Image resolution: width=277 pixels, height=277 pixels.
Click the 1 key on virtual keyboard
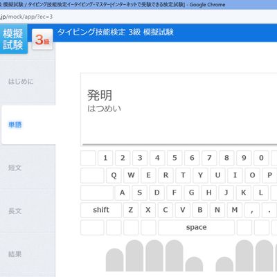[105, 158]
